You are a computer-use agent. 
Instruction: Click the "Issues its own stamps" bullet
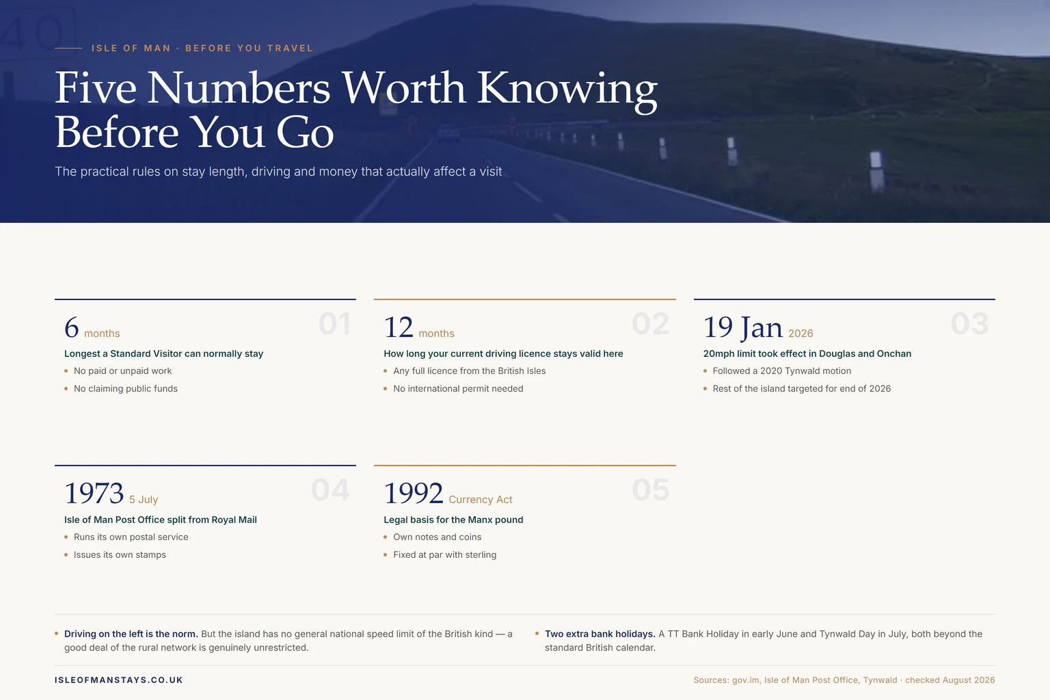point(120,555)
